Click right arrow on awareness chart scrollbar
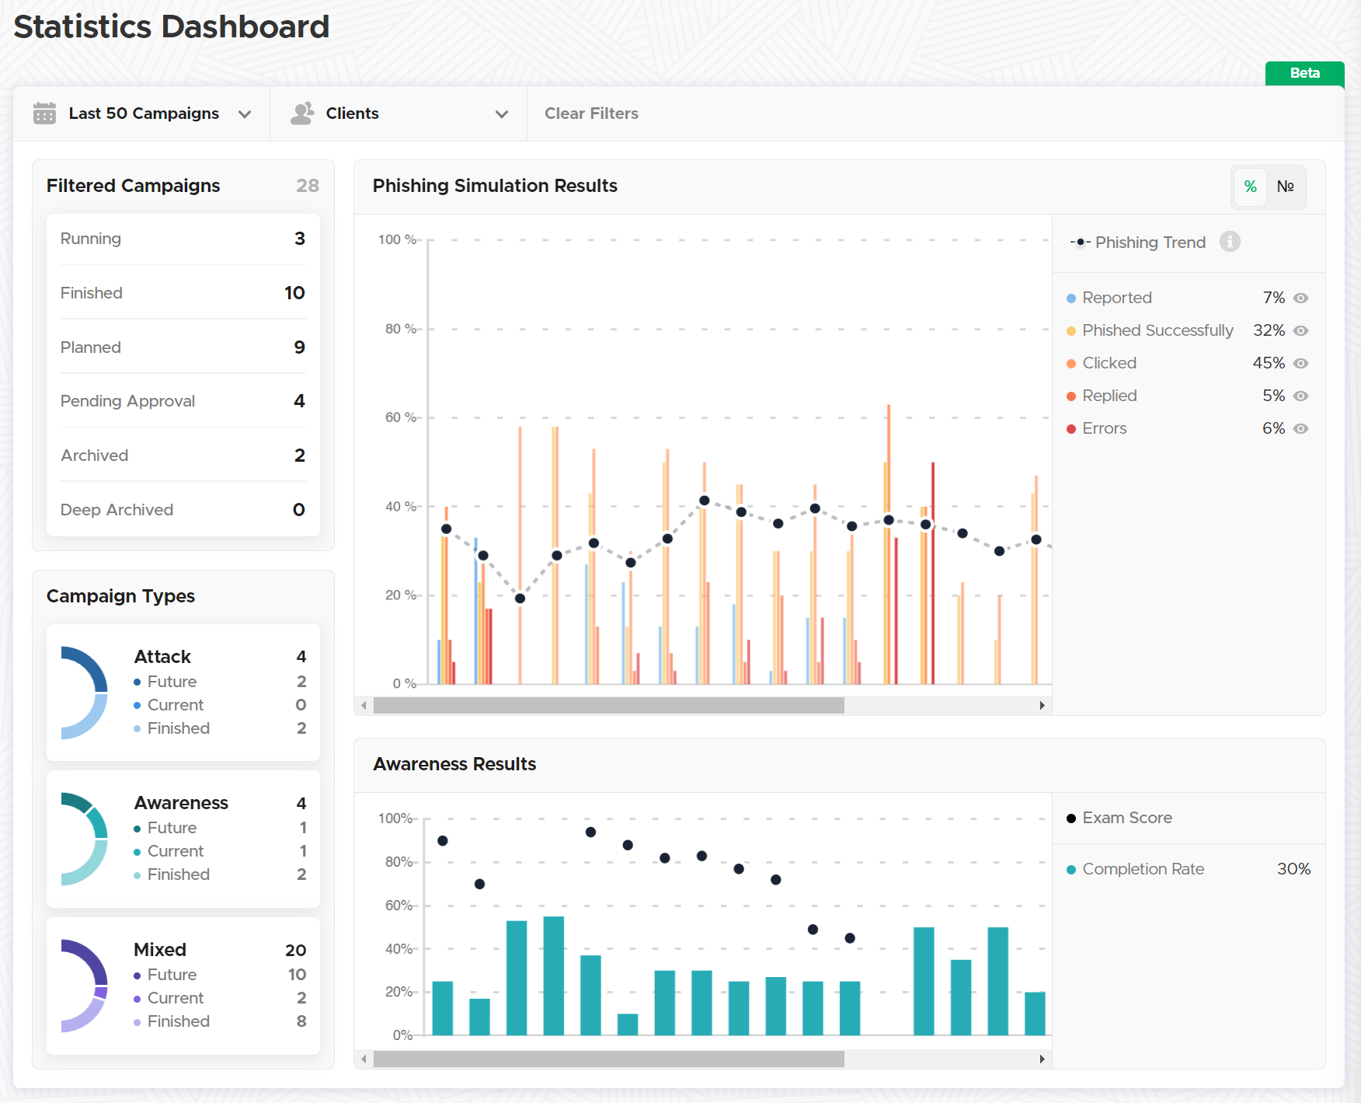This screenshot has height=1103, width=1361. coord(1042,1059)
